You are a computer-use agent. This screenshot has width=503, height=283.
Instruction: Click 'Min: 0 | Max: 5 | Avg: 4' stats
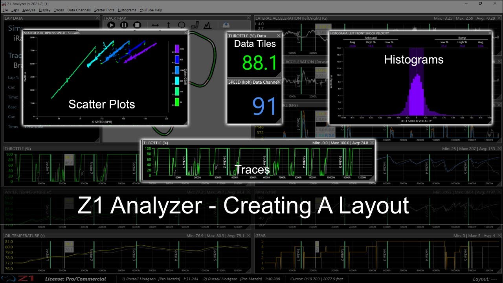pyautogui.click(x=474, y=235)
